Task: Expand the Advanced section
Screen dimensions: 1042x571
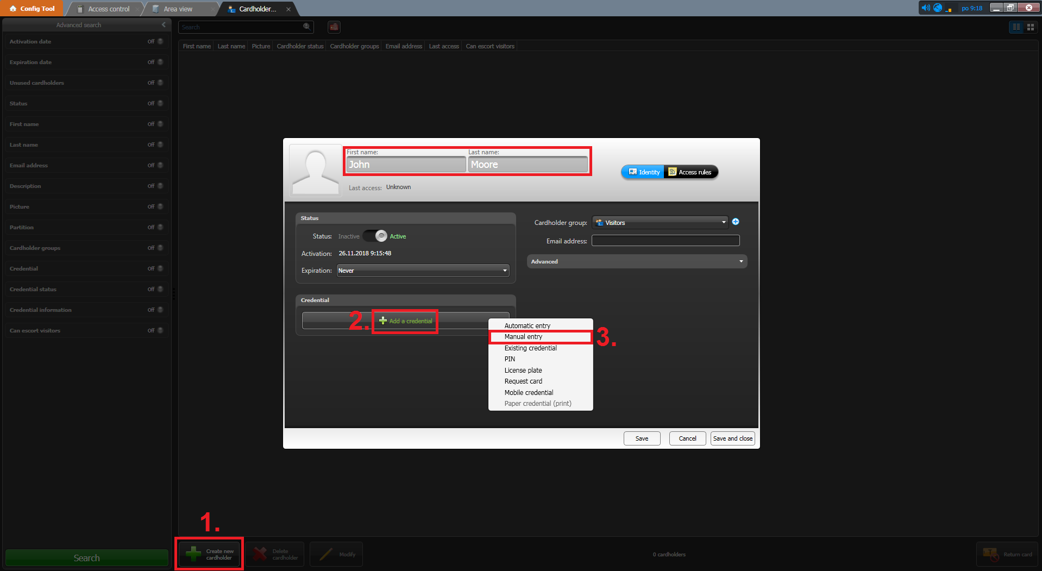Action: click(x=637, y=262)
